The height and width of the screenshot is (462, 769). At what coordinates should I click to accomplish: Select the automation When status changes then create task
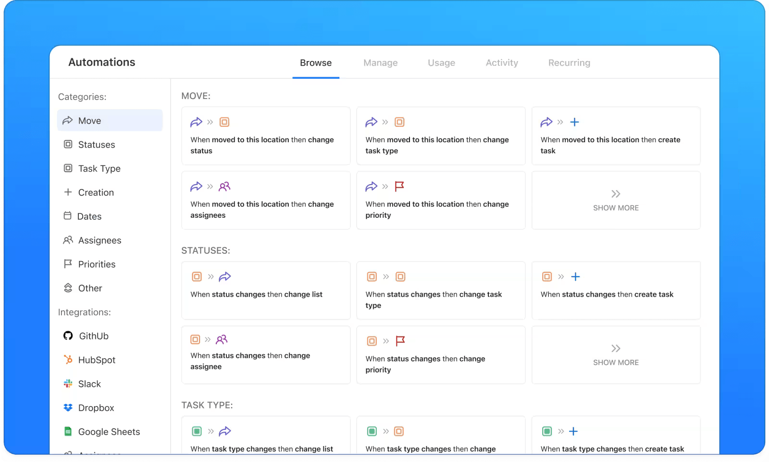pos(616,291)
